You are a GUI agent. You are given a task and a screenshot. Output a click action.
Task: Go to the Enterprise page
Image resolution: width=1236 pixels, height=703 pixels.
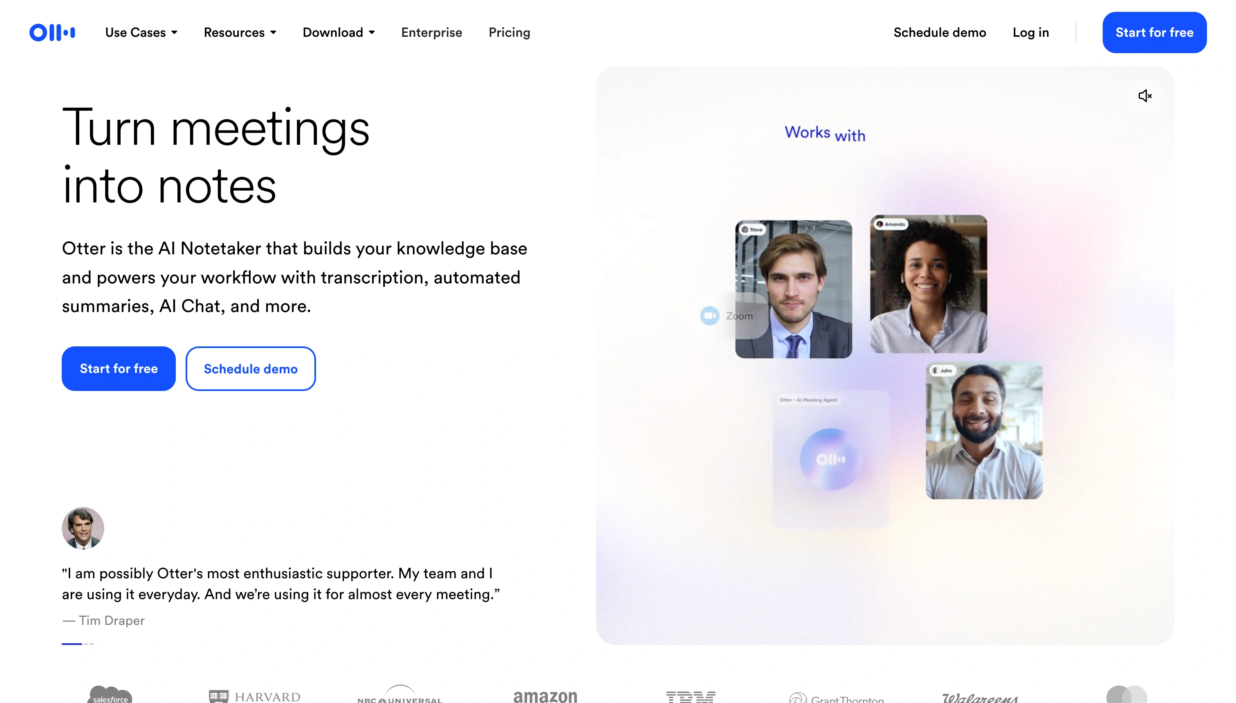431,32
